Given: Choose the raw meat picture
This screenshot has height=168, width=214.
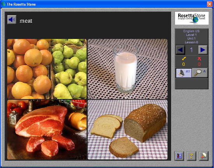Looking at the screenshot, I should pos(47,129).
